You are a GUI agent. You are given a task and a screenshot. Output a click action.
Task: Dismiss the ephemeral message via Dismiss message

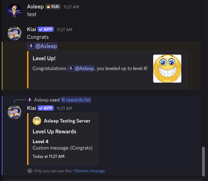pos(90,171)
